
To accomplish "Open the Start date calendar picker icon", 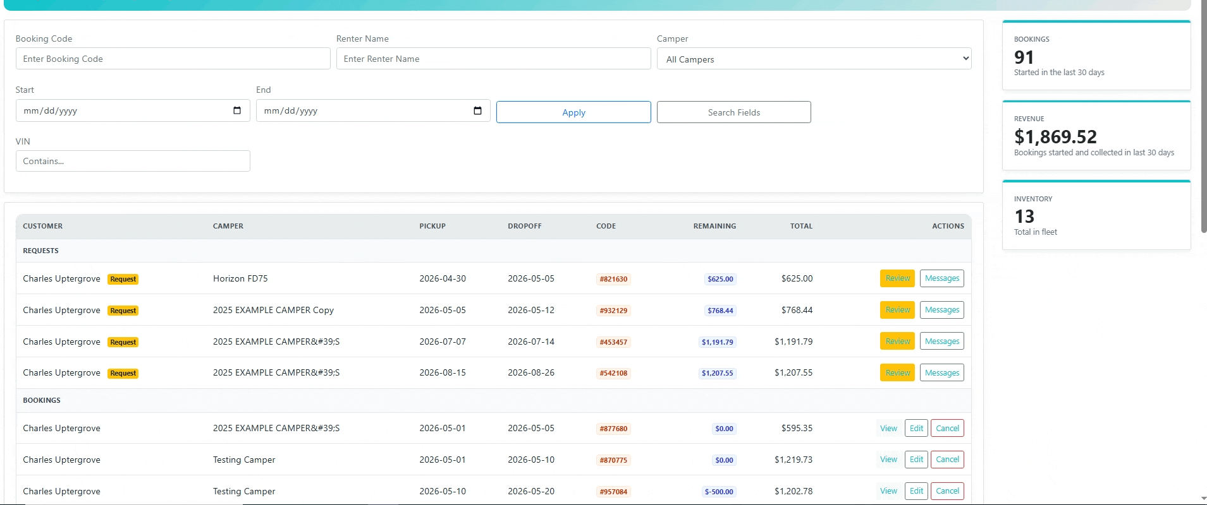I will [237, 110].
